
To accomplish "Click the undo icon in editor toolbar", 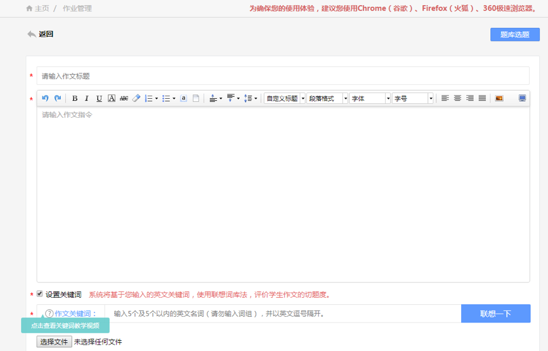I will [45, 98].
